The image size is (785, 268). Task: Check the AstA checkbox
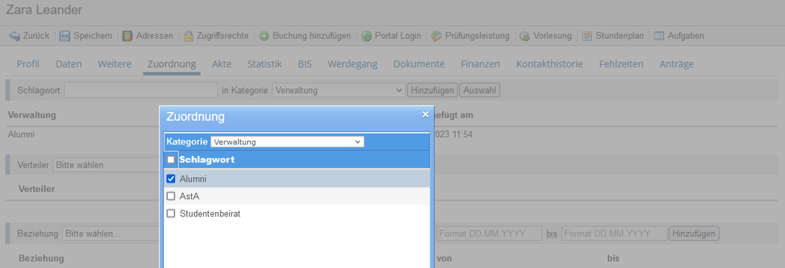click(x=171, y=196)
